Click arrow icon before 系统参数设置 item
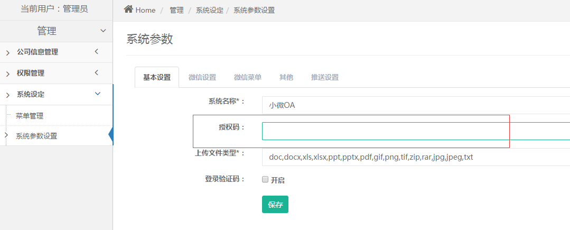This screenshot has width=570, height=230. pos(6,135)
